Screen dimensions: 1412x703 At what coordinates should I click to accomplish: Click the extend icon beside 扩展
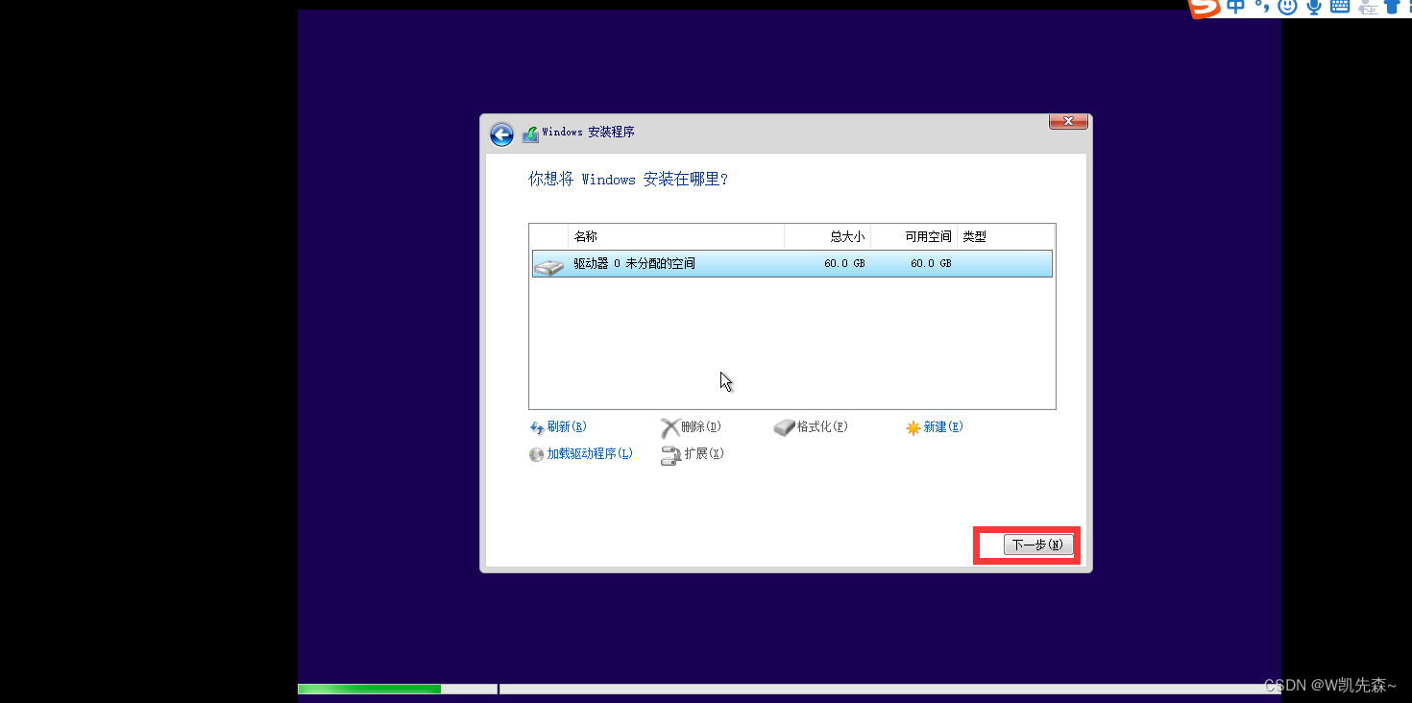click(670, 455)
